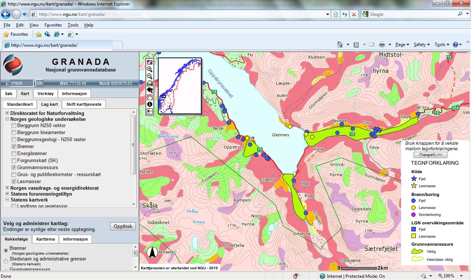The height and width of the screenshot is (280, 471).
Task: Click the north arrow compass icon
Action: point(152,252)
